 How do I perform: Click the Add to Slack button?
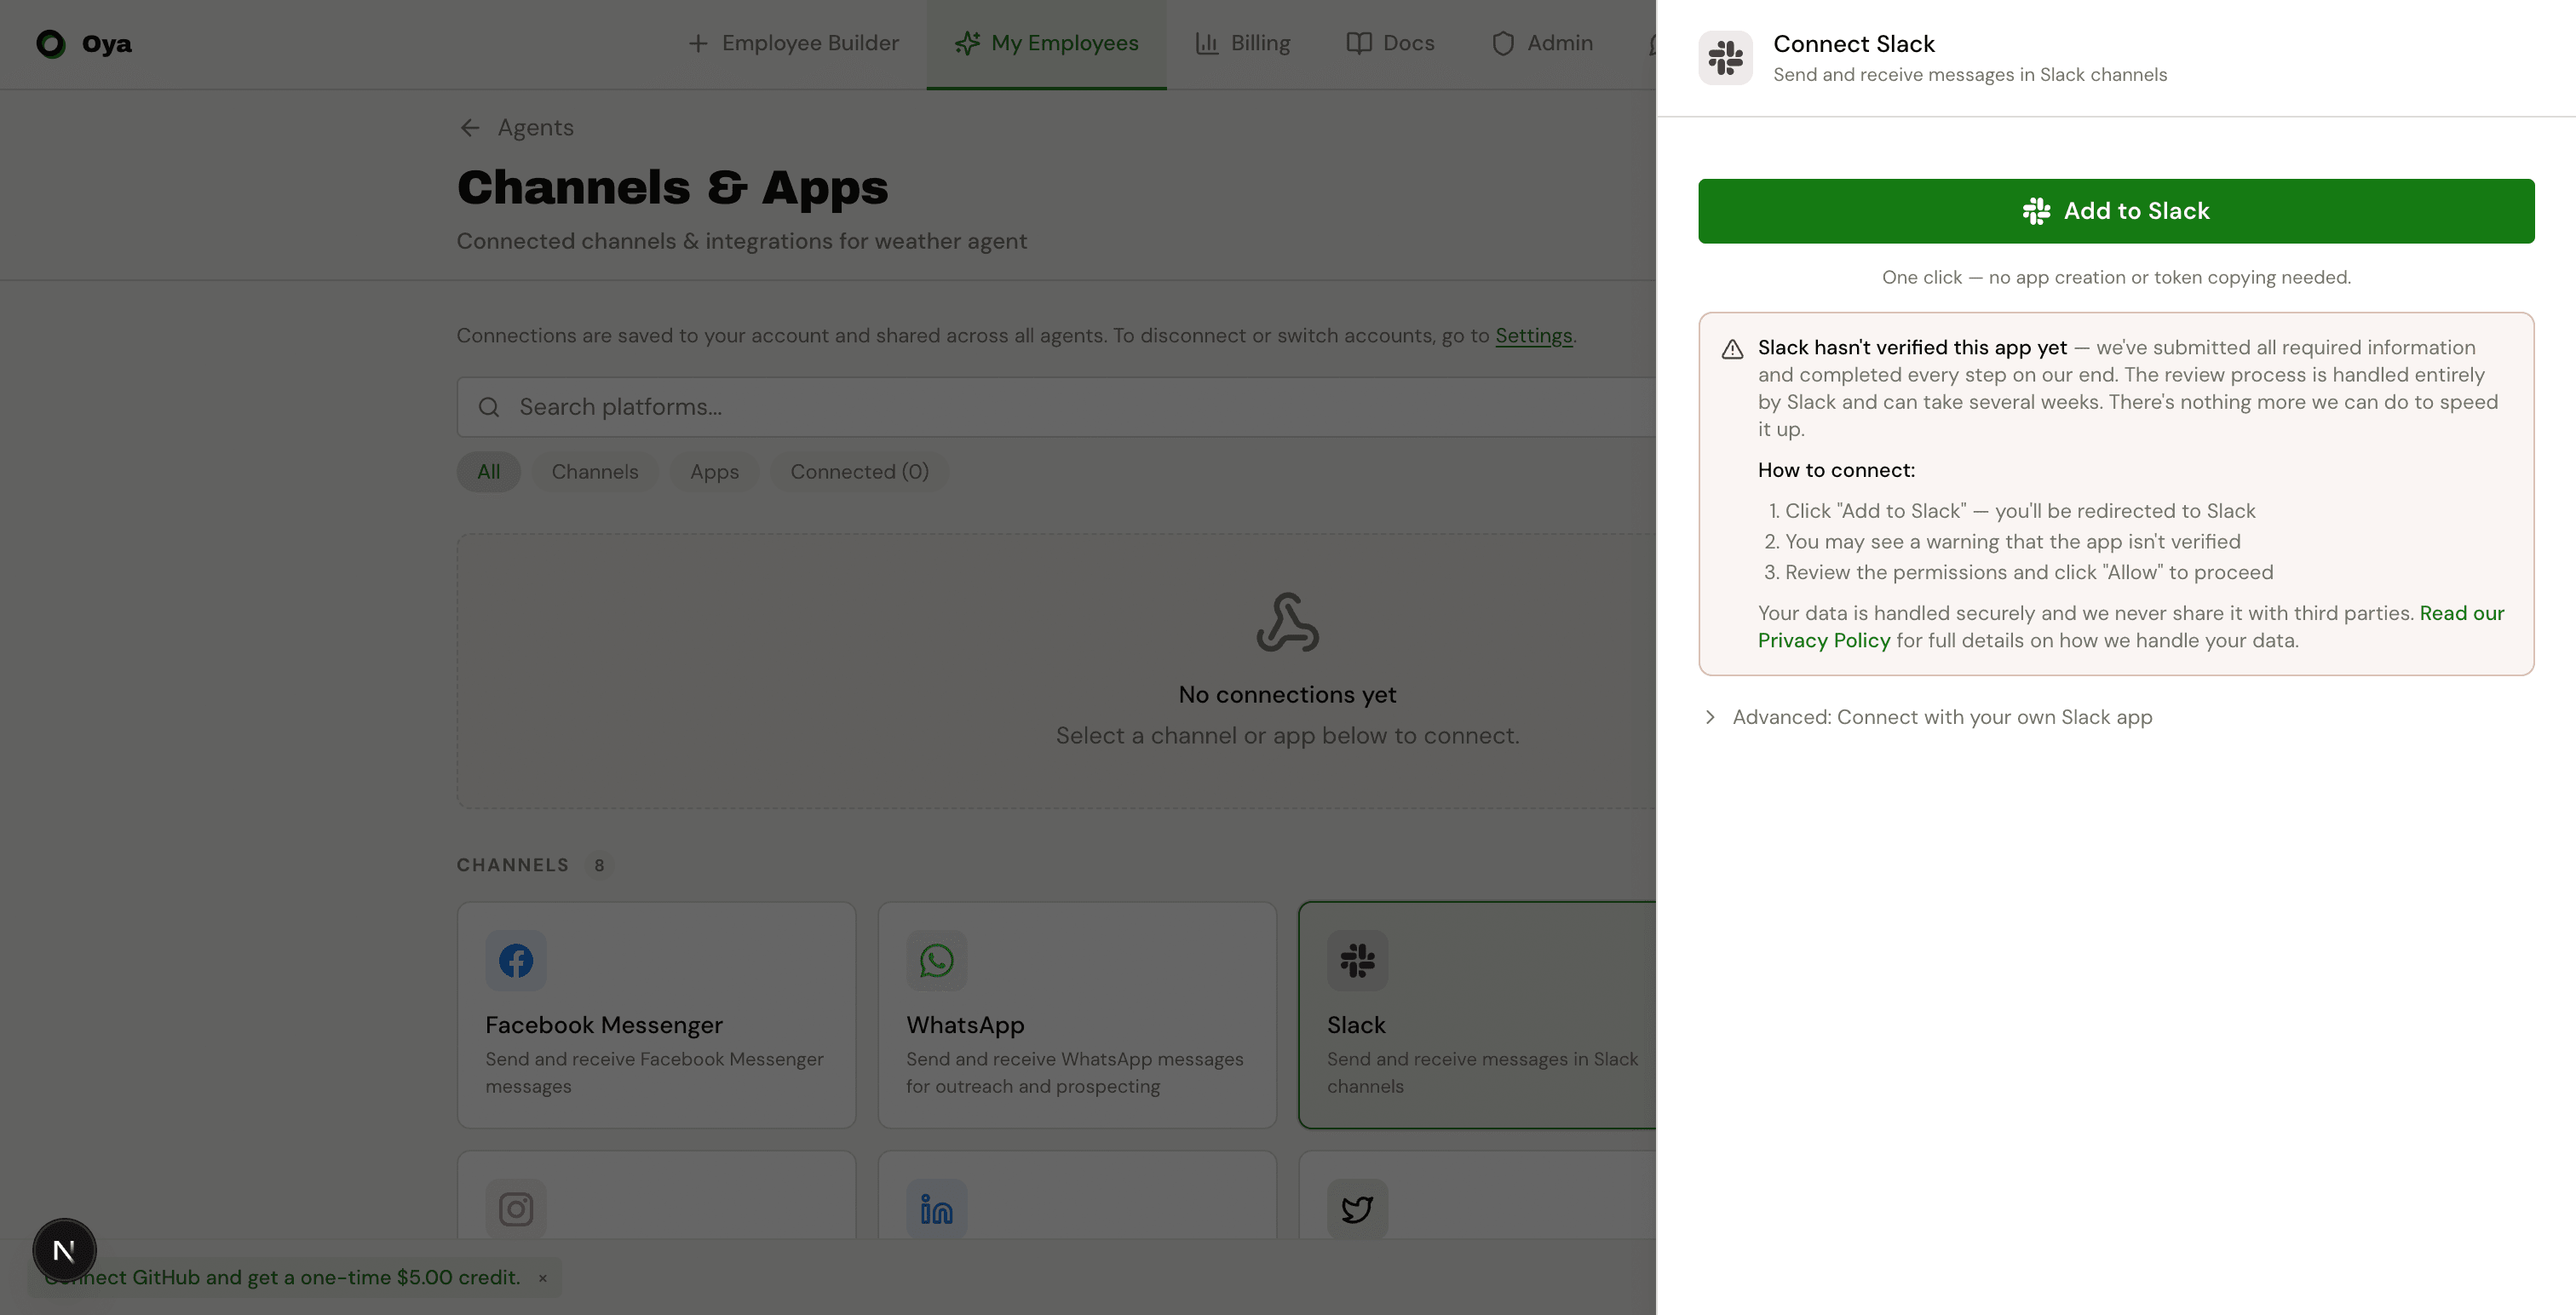click(x=2116, y=210)
